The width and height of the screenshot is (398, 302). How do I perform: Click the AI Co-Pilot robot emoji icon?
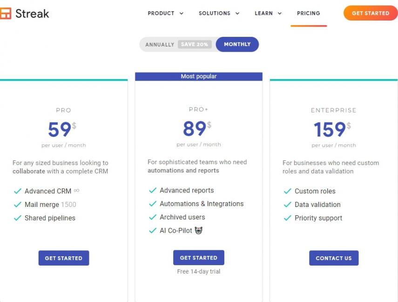click(198, 230)
